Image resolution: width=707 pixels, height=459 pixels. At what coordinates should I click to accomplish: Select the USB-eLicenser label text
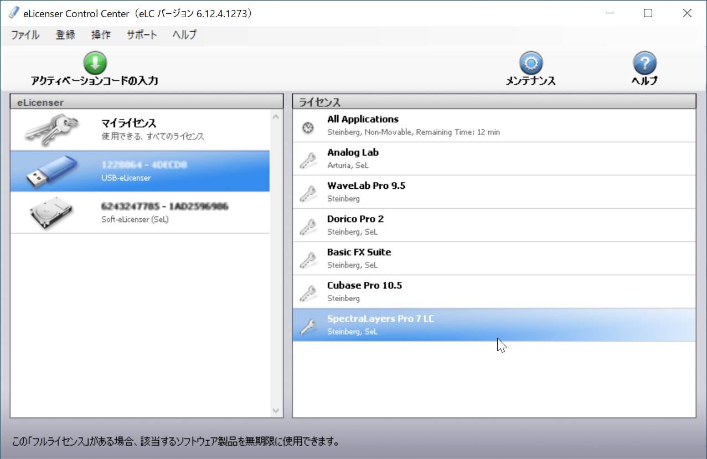click(126, 178)
